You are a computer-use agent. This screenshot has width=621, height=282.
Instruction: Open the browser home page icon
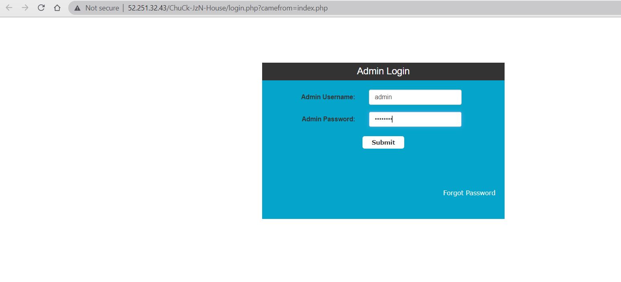[x=57, y=8]
